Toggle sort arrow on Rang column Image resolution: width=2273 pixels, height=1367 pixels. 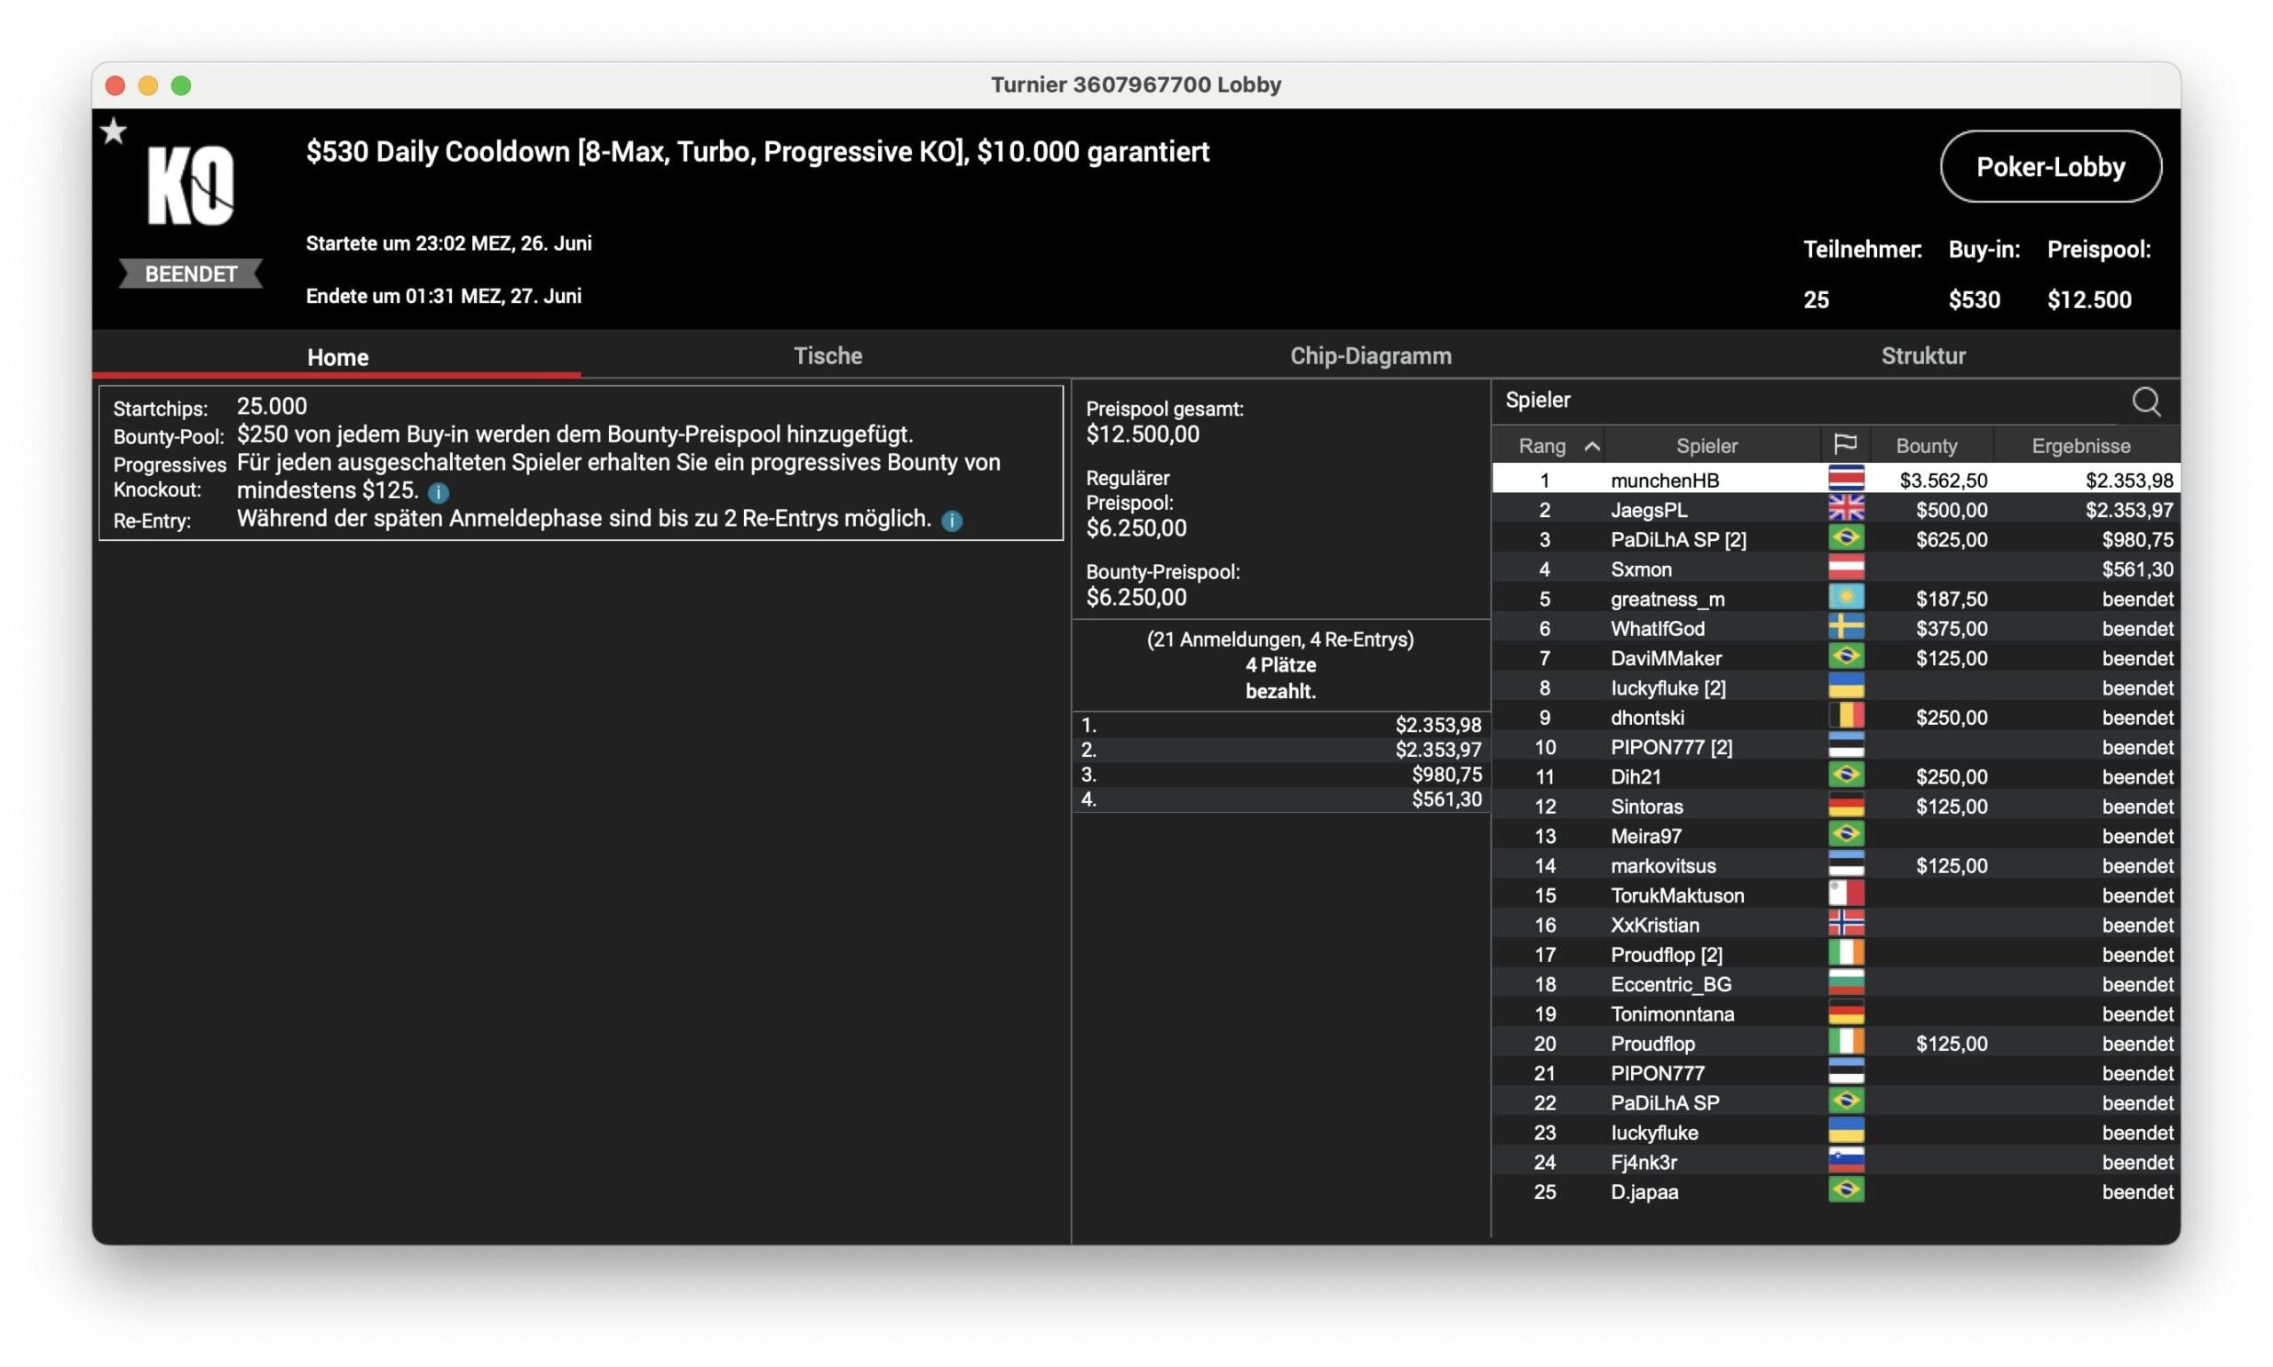(1591, 446)
